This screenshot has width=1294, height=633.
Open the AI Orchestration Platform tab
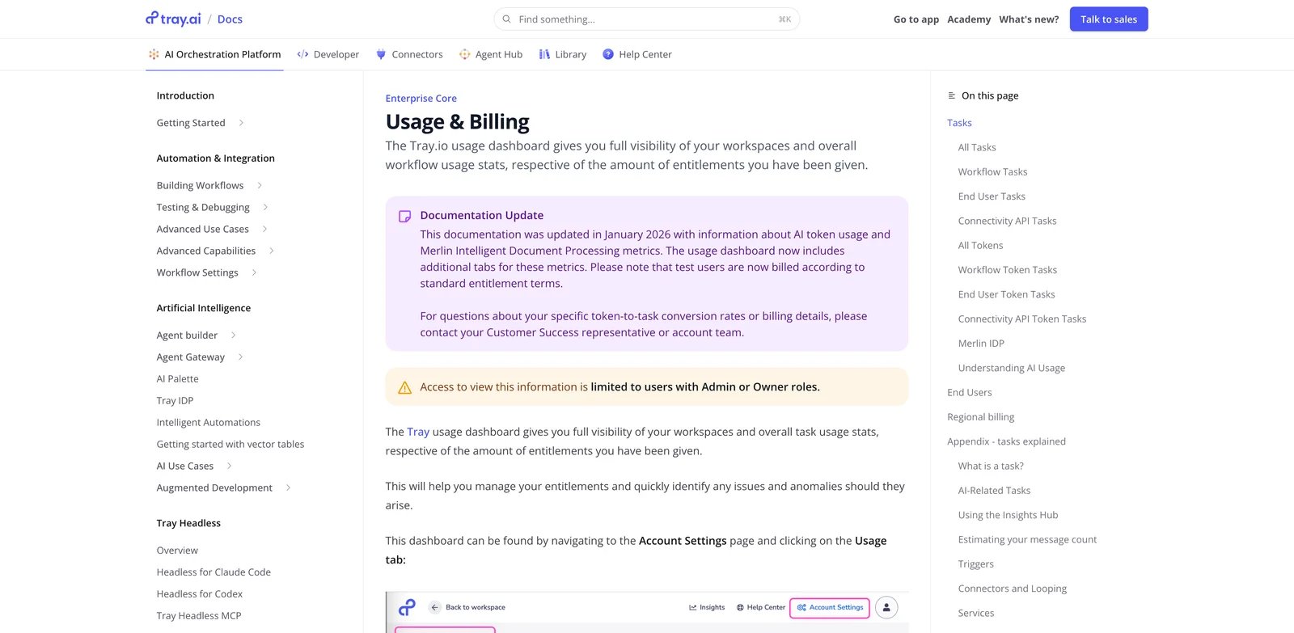click(214, 54)
